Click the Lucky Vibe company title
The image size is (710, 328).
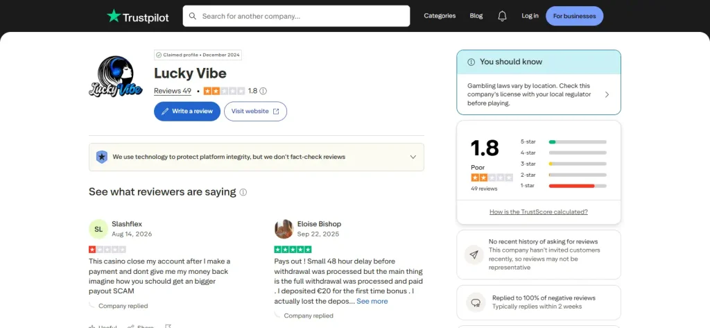tap(190, 73)
